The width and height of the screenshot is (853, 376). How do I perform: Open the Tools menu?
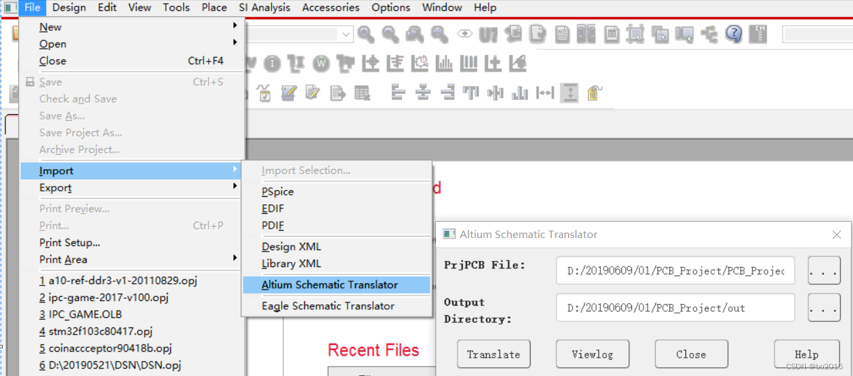(176, 7)
